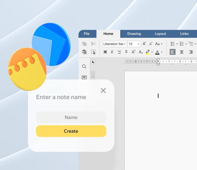Toggle strikethrough formatting
The image size is (197, 170).
click(x=126, y=52)
